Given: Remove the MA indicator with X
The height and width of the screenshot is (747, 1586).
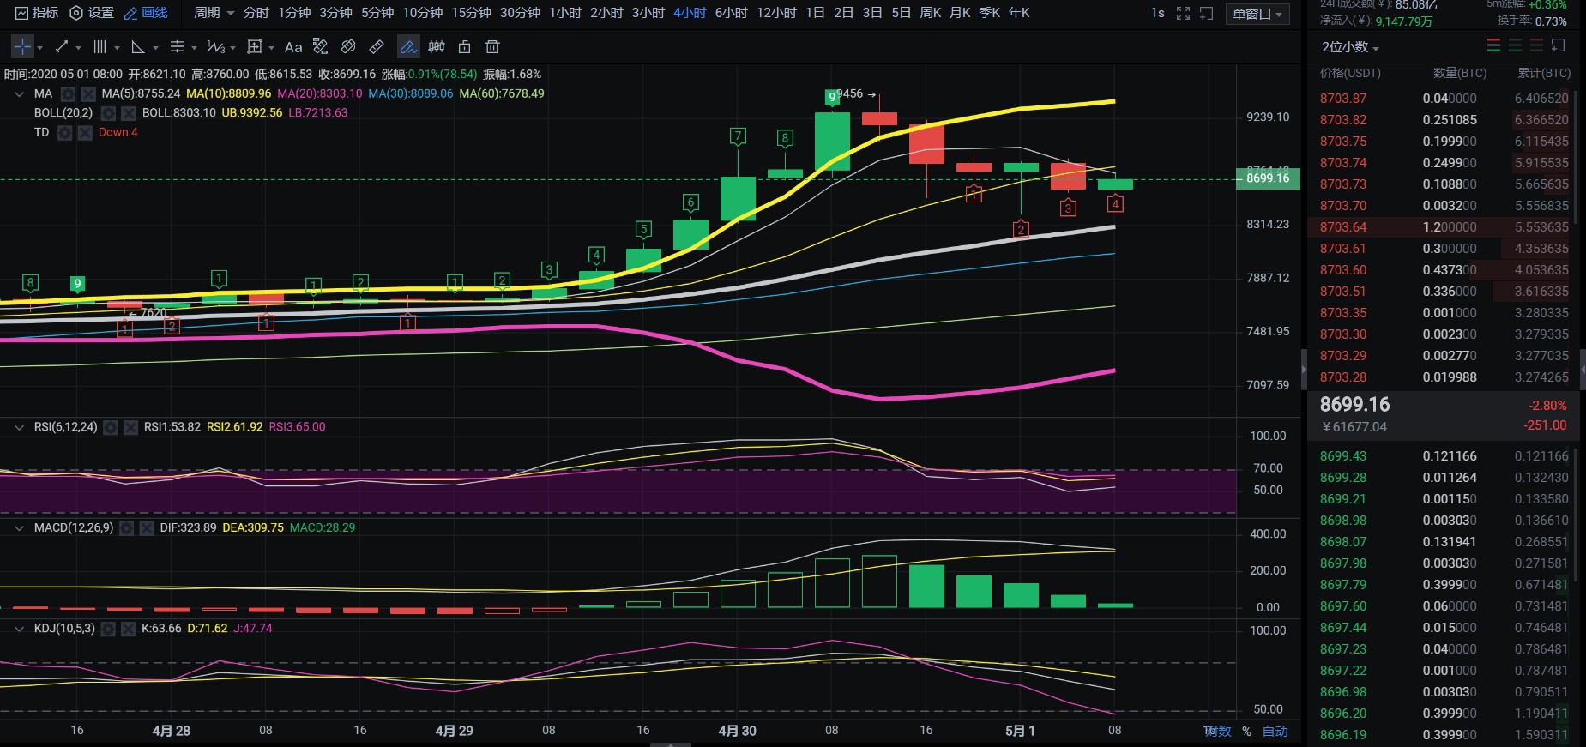Looking at the screenshot, I should click(x=88, y=93).
